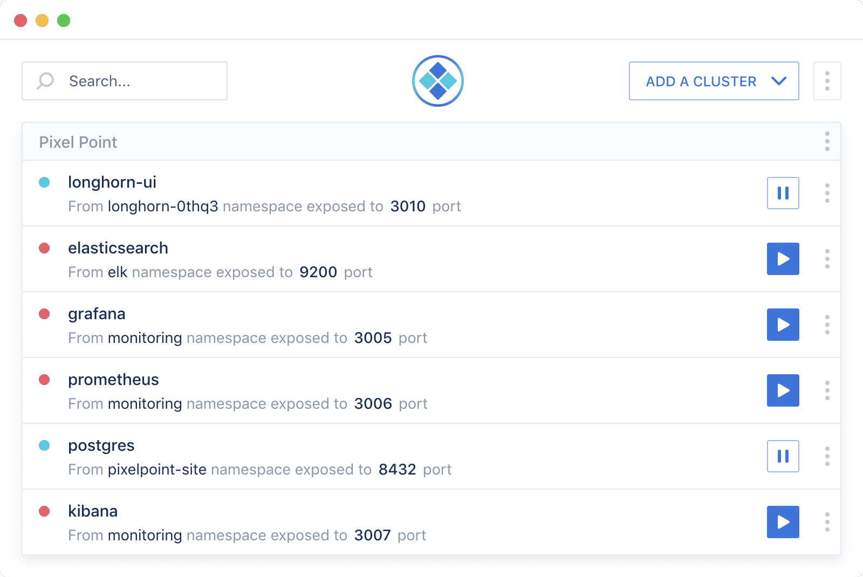Open kibana row options menu
The image size is (863, 577).
[x=827, y=522]
